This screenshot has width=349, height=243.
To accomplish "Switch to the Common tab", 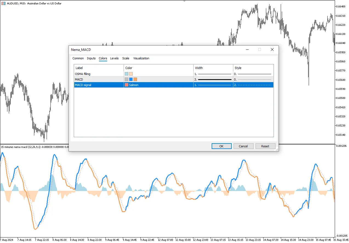I will point(78,58).
